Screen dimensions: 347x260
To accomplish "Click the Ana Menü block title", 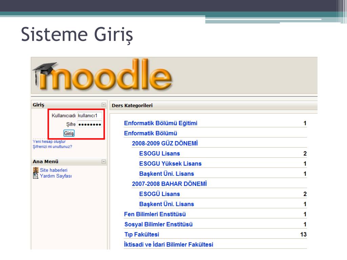I will (46, 161).
